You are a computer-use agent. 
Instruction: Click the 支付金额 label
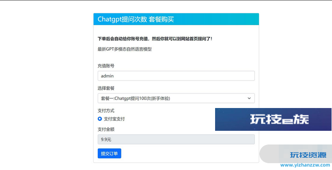point(106,129)
